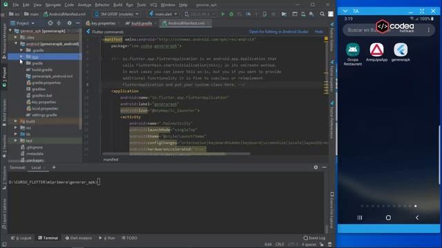Tap the phone back arrow
The image size is (442, 248).
(417, 218)
